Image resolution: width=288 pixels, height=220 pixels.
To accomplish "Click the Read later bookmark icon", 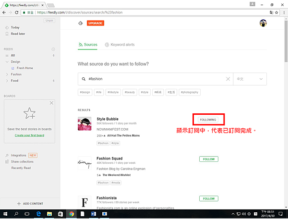I will pyautogui.click(x=7, y=34).
